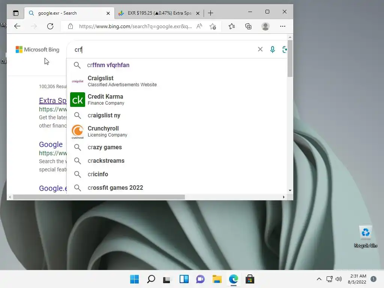
Task: Open the Google search result link
Action: (x=51, y=144)
